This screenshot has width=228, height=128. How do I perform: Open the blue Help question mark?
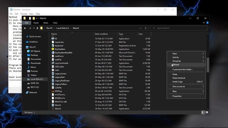click(207, 23)
